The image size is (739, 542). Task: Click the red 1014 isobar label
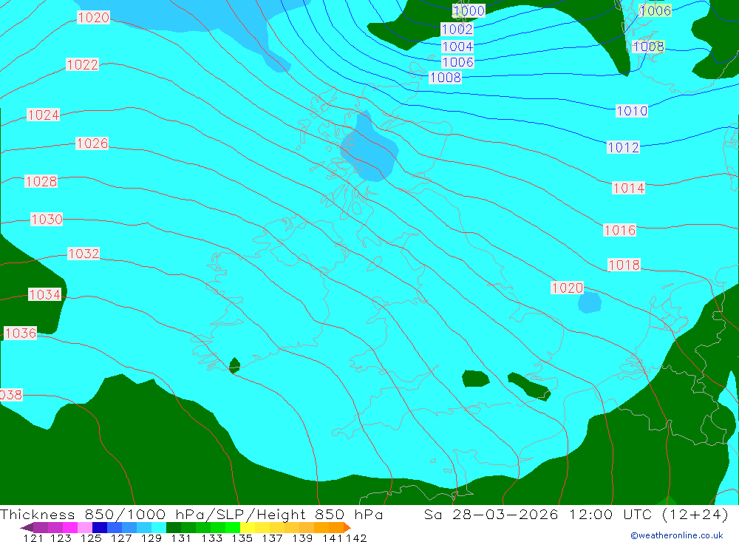(628, 189)
